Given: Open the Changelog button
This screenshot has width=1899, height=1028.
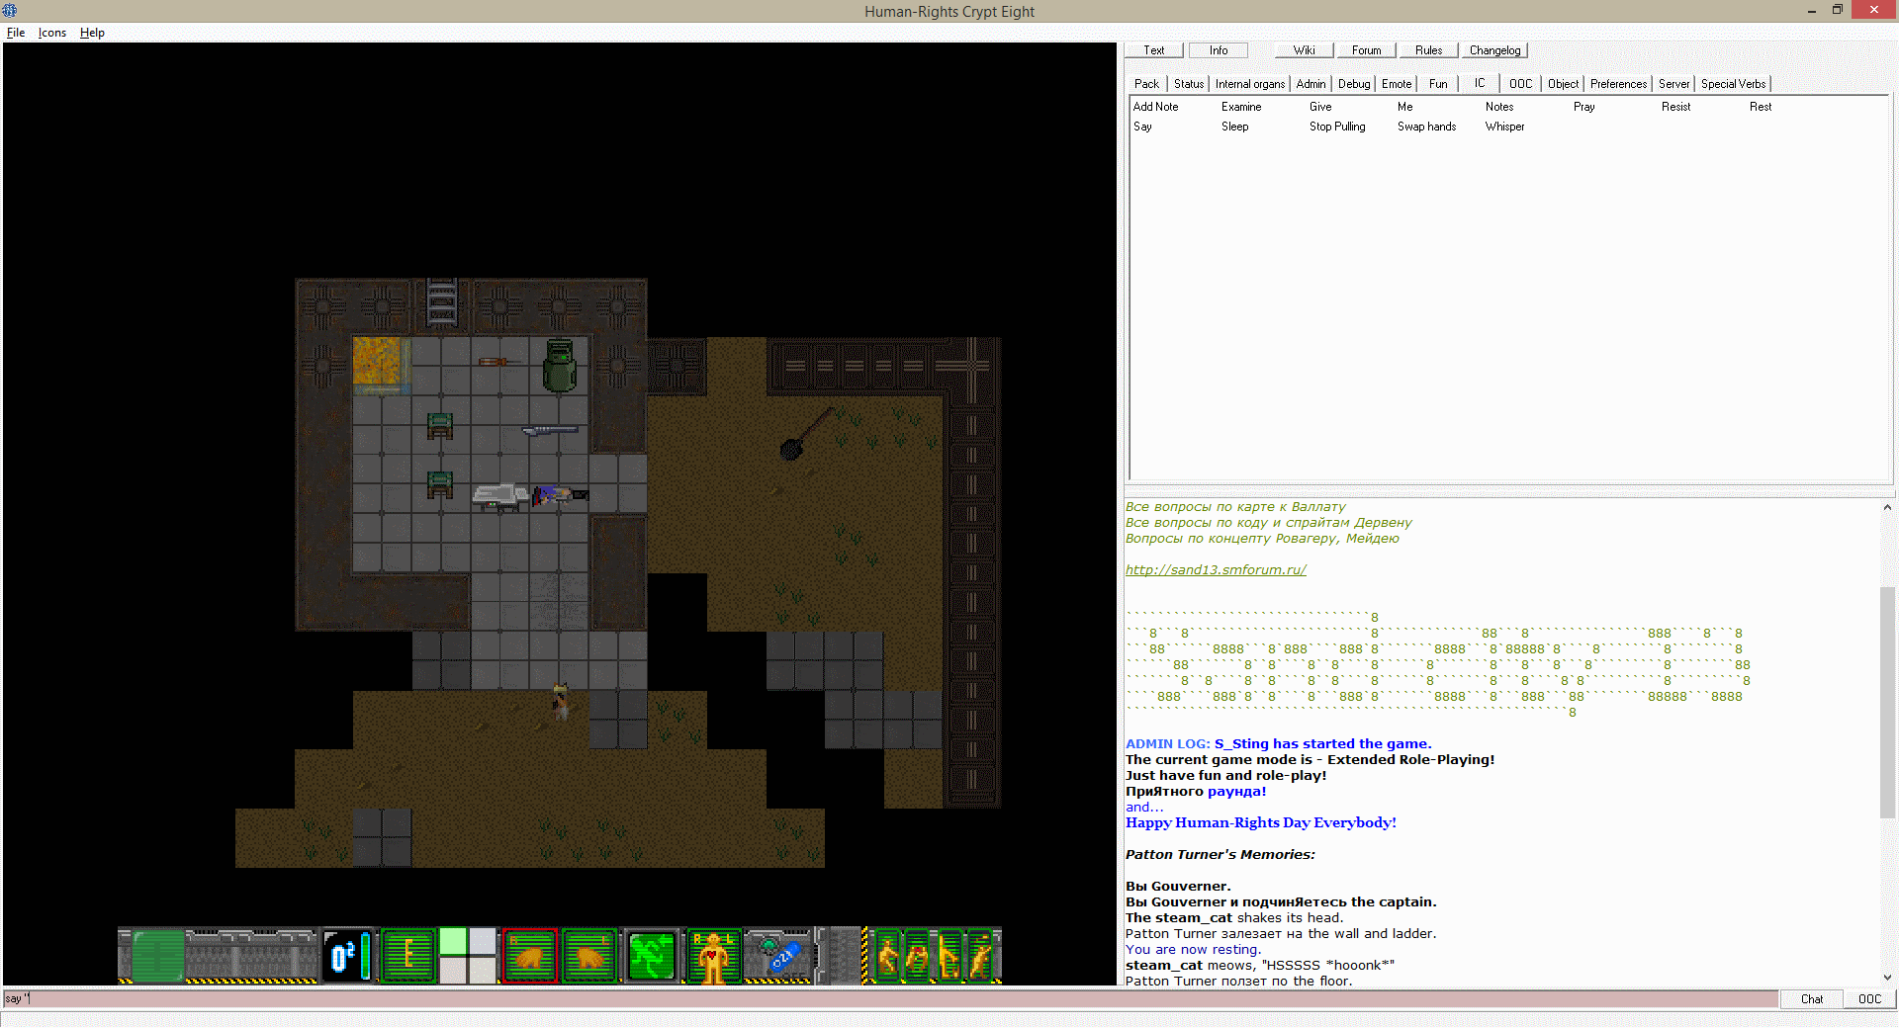Looking at the screenshot, I should click(1494, 50).
